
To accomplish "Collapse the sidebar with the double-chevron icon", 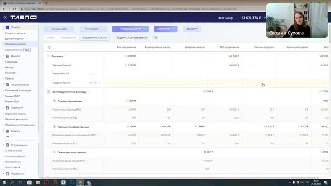I will (x=5, y=17).
